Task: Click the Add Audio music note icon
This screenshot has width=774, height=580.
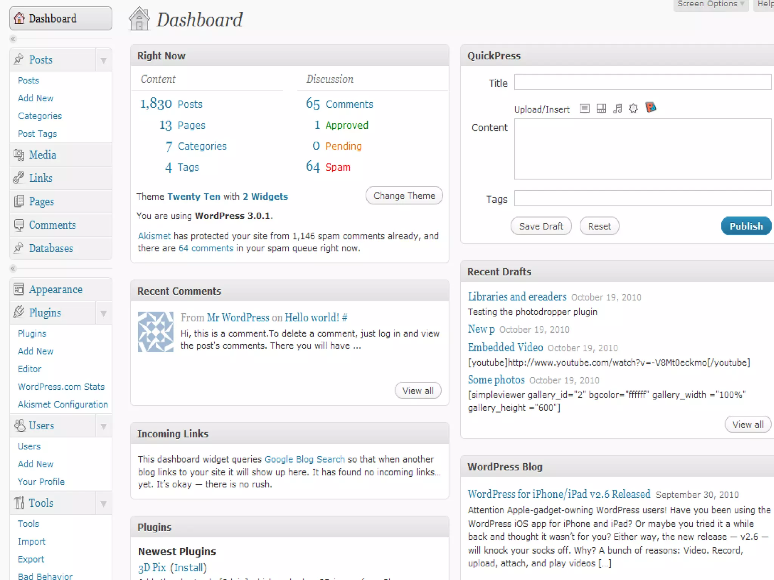Action: 618,109
